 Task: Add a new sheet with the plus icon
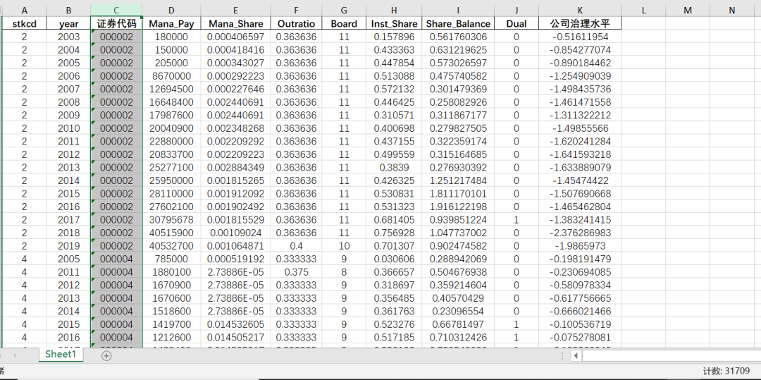[x=106, y=356]
